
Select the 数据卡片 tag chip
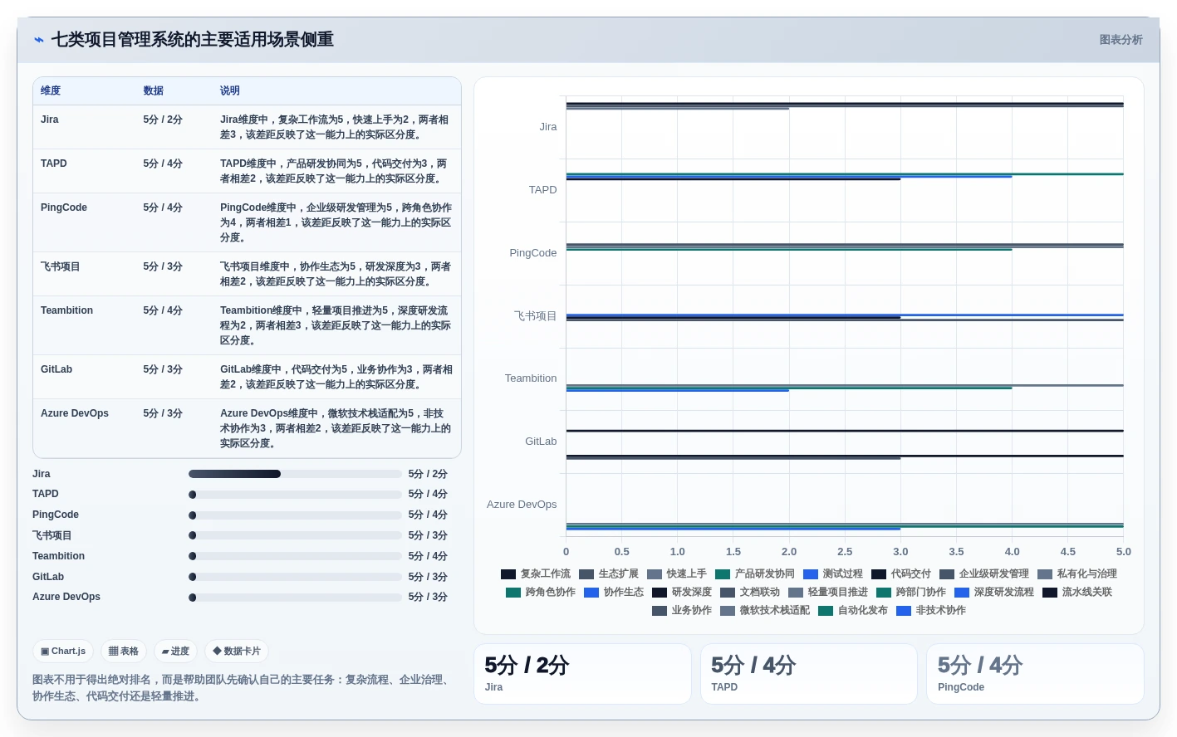point(237,652)
